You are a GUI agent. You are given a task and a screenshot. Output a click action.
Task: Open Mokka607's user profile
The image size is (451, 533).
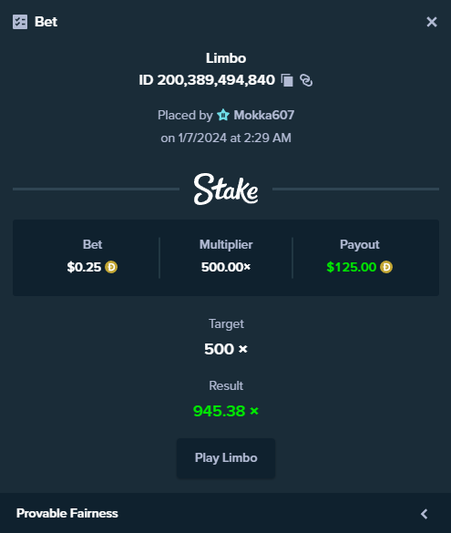[263, 115]
